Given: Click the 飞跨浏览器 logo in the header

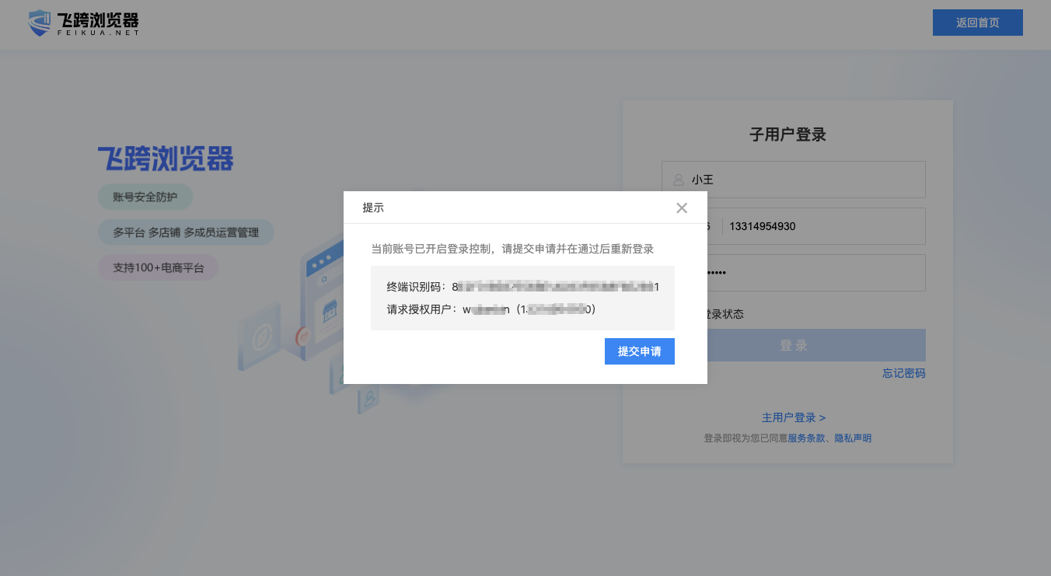Looking at the screenshot, I should point(83,23).
